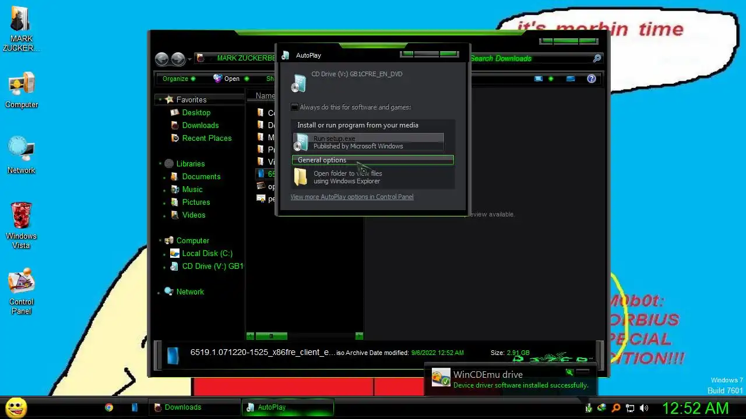Viewport: 746px width, 419px height.
Task: Click the change view icon in Explorer toolbar
Action: pos(539,79)
